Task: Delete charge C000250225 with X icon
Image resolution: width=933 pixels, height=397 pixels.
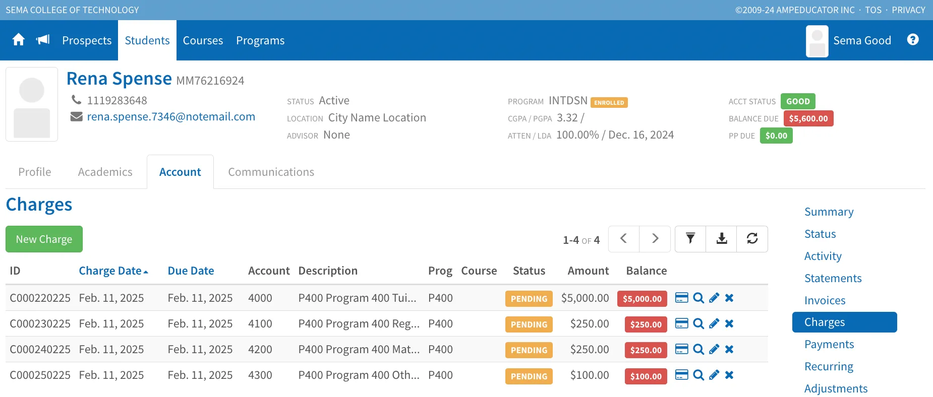Action: (x=729, y=375)
